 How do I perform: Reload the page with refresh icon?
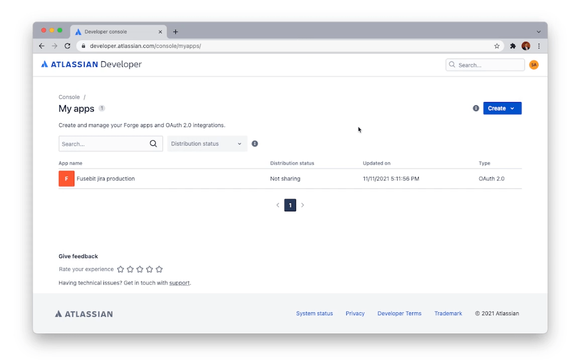67,46
